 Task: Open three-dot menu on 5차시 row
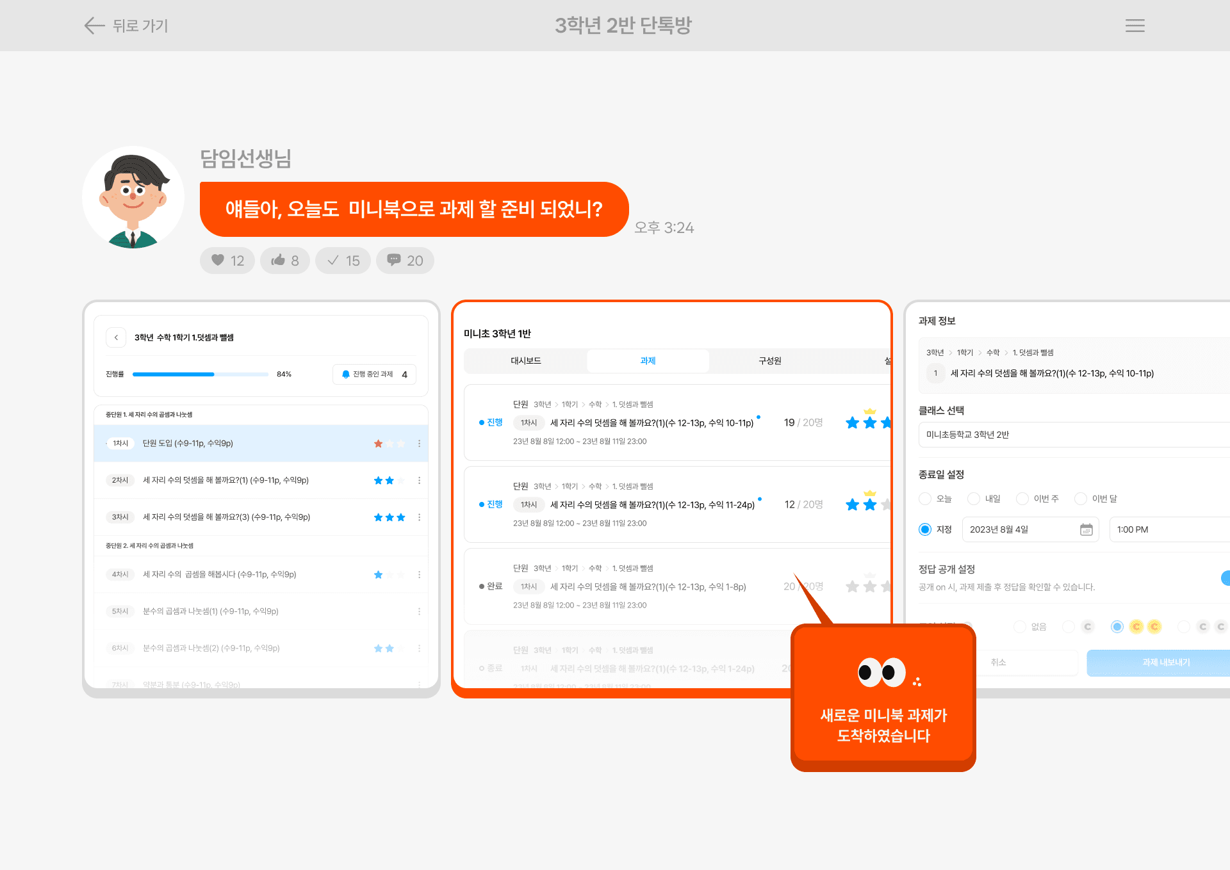[420, 611]
